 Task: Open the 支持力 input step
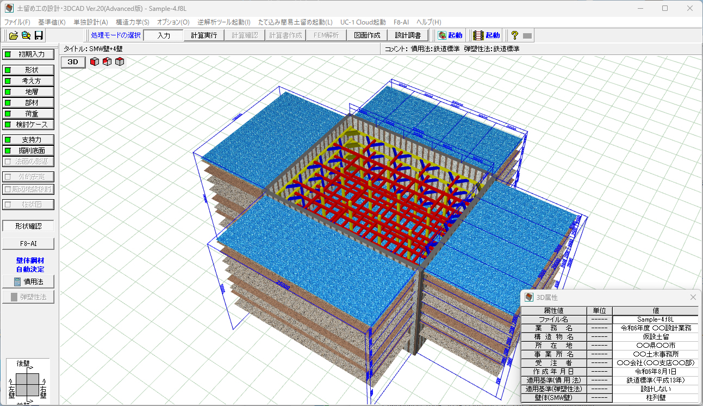pyautogui.click(x=28, y=140)
